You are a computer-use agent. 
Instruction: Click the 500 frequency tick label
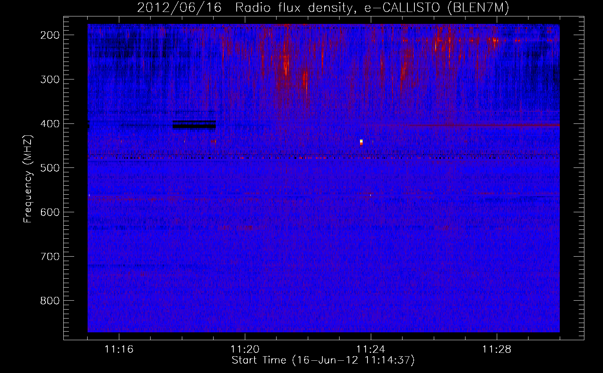(x=50, y=168)
